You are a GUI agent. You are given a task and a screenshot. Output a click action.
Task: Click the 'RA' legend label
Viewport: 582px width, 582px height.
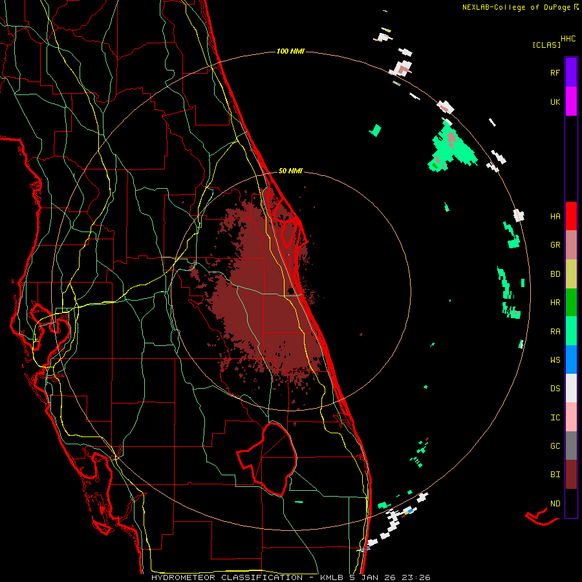click(555, 332)
